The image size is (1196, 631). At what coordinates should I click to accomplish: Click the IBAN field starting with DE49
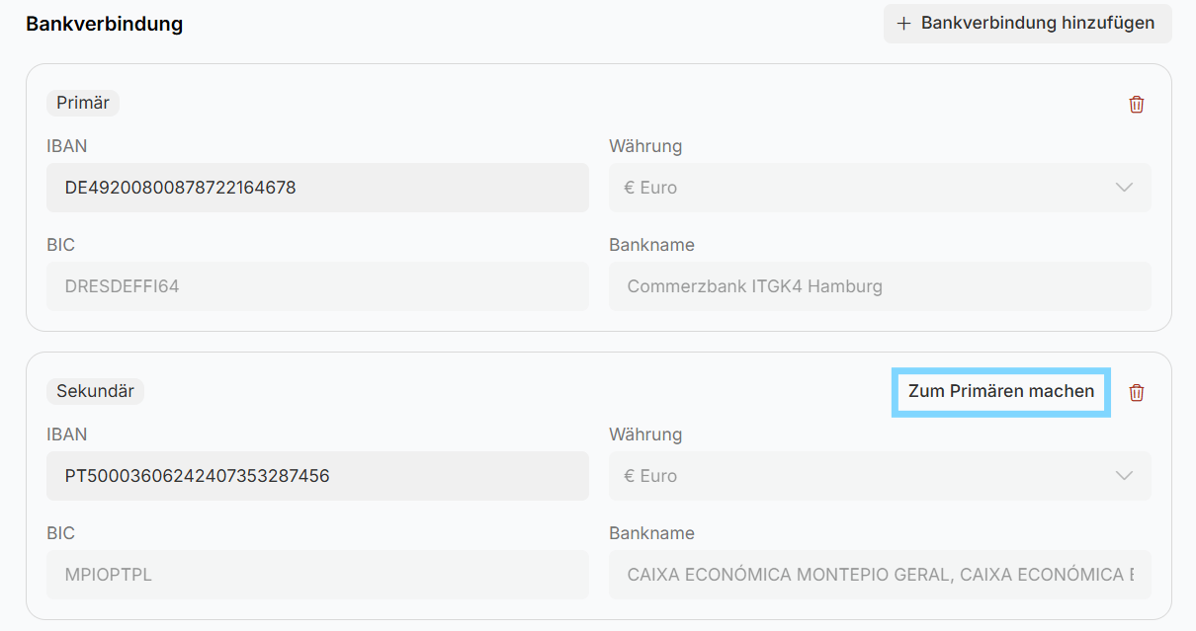(317, 188)
